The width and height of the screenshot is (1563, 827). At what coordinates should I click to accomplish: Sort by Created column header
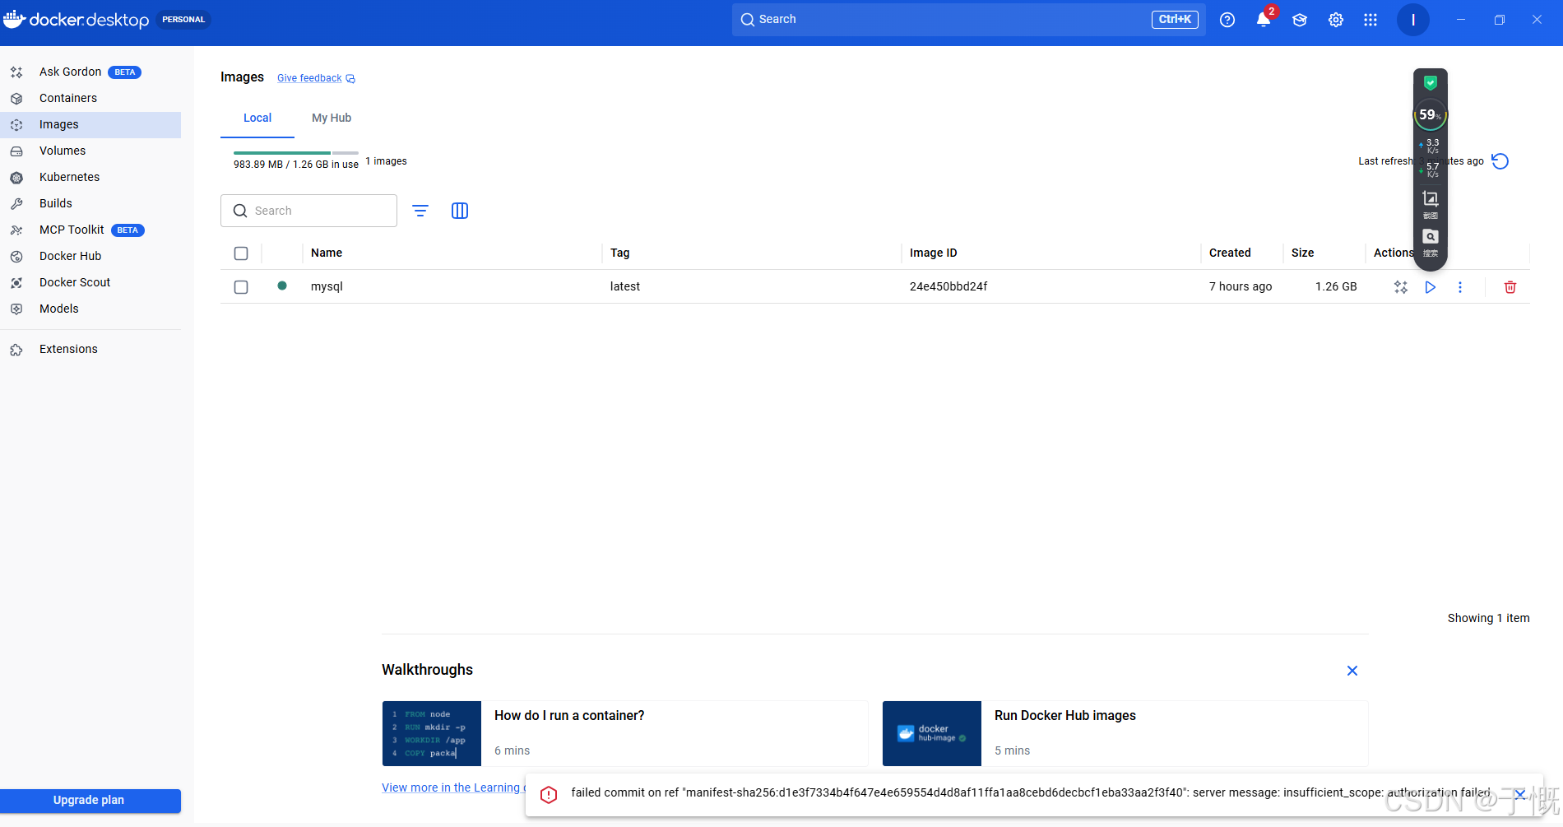[x=1230, y=253]
